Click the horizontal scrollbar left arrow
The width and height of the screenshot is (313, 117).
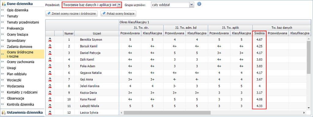point(121,113)
